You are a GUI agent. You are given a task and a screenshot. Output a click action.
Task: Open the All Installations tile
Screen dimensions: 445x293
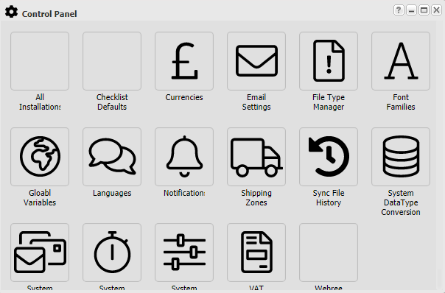click(40, 61)
